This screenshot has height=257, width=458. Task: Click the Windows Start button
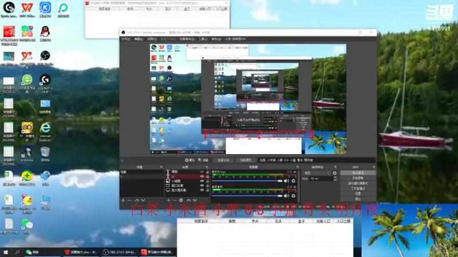pyautogui.click(x=6, y=252)
